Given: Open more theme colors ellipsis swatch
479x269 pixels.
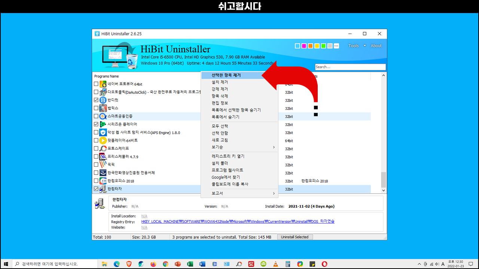Looking at the screenshot, I should coord(336,46).
